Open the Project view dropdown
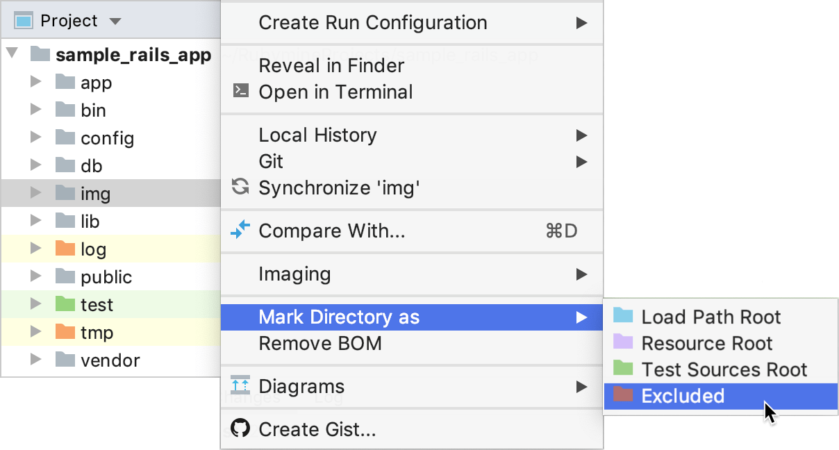The height and width of the screenshot is (450, 839). tap(115, 22)
